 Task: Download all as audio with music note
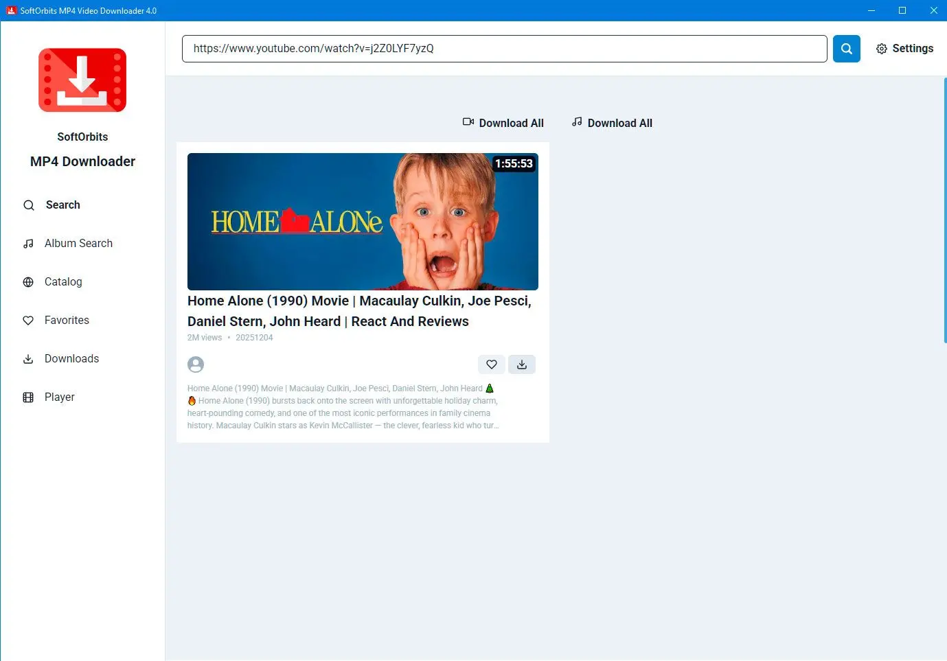[612, 123]
